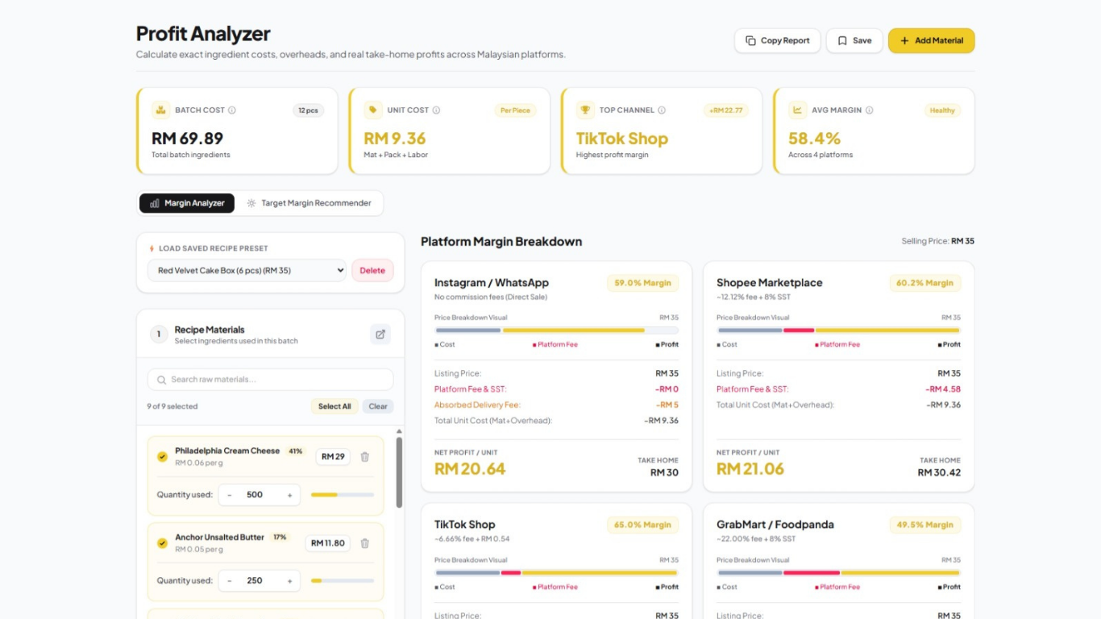Click the 59.0% Margin badge on Instagram / WhatsApp
Viewport: 1101px width, 619px height.
click(x=642, y=283)
